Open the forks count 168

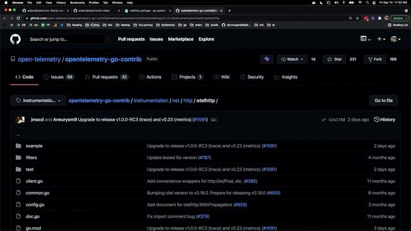tap(393, 59)
